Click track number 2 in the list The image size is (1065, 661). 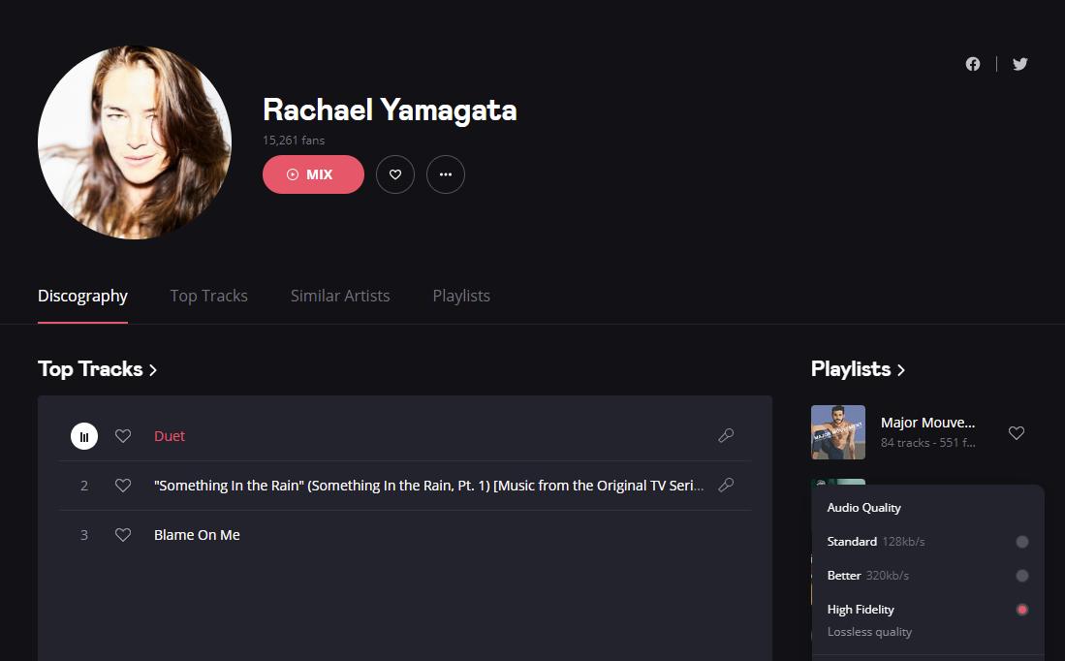(84, 486)
